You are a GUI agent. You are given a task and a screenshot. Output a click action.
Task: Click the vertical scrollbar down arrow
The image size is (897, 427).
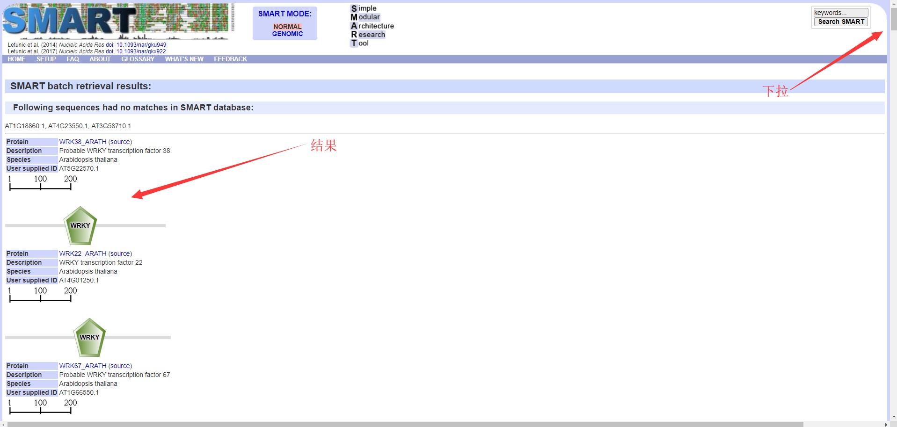pos(893,417)
